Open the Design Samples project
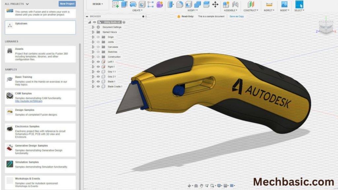Screen dimensions: 338x190 coord(40,114)
